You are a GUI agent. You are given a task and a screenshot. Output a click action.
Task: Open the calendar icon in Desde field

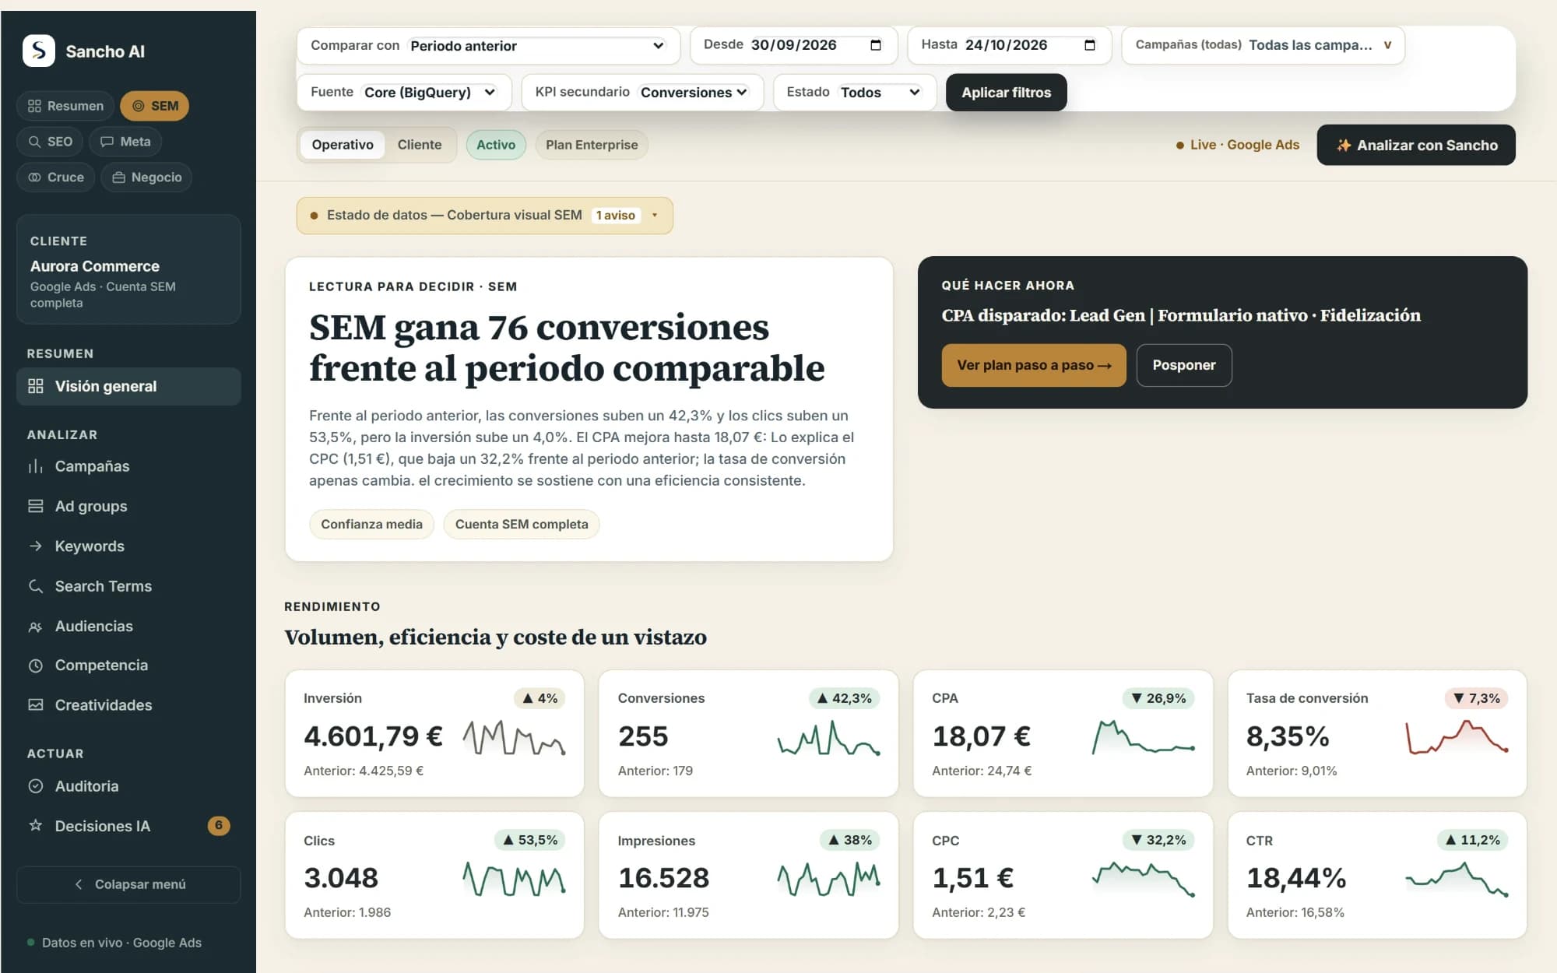pyautogui.click(x=875, y=45)
